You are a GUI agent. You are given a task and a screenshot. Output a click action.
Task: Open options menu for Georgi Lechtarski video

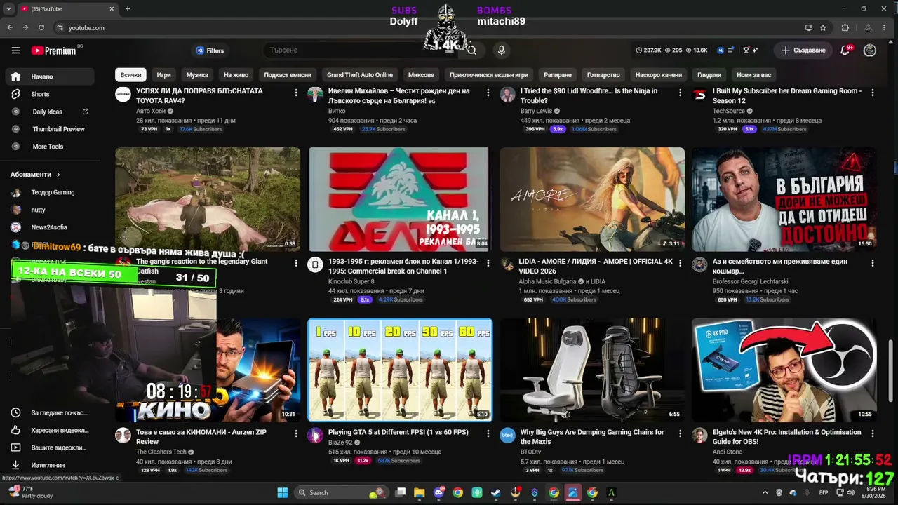[873, 263]
